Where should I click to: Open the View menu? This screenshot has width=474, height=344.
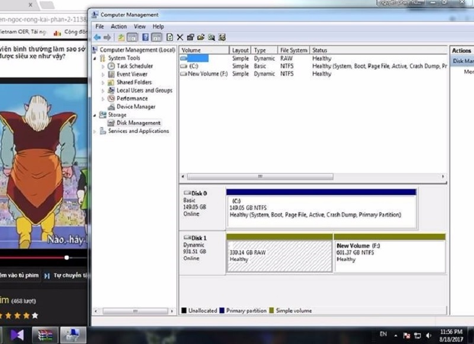click(x=139, y=26)
